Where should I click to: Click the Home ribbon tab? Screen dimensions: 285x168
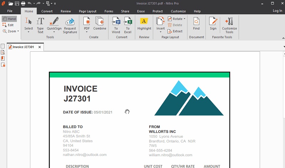click(x=29, y=11)
